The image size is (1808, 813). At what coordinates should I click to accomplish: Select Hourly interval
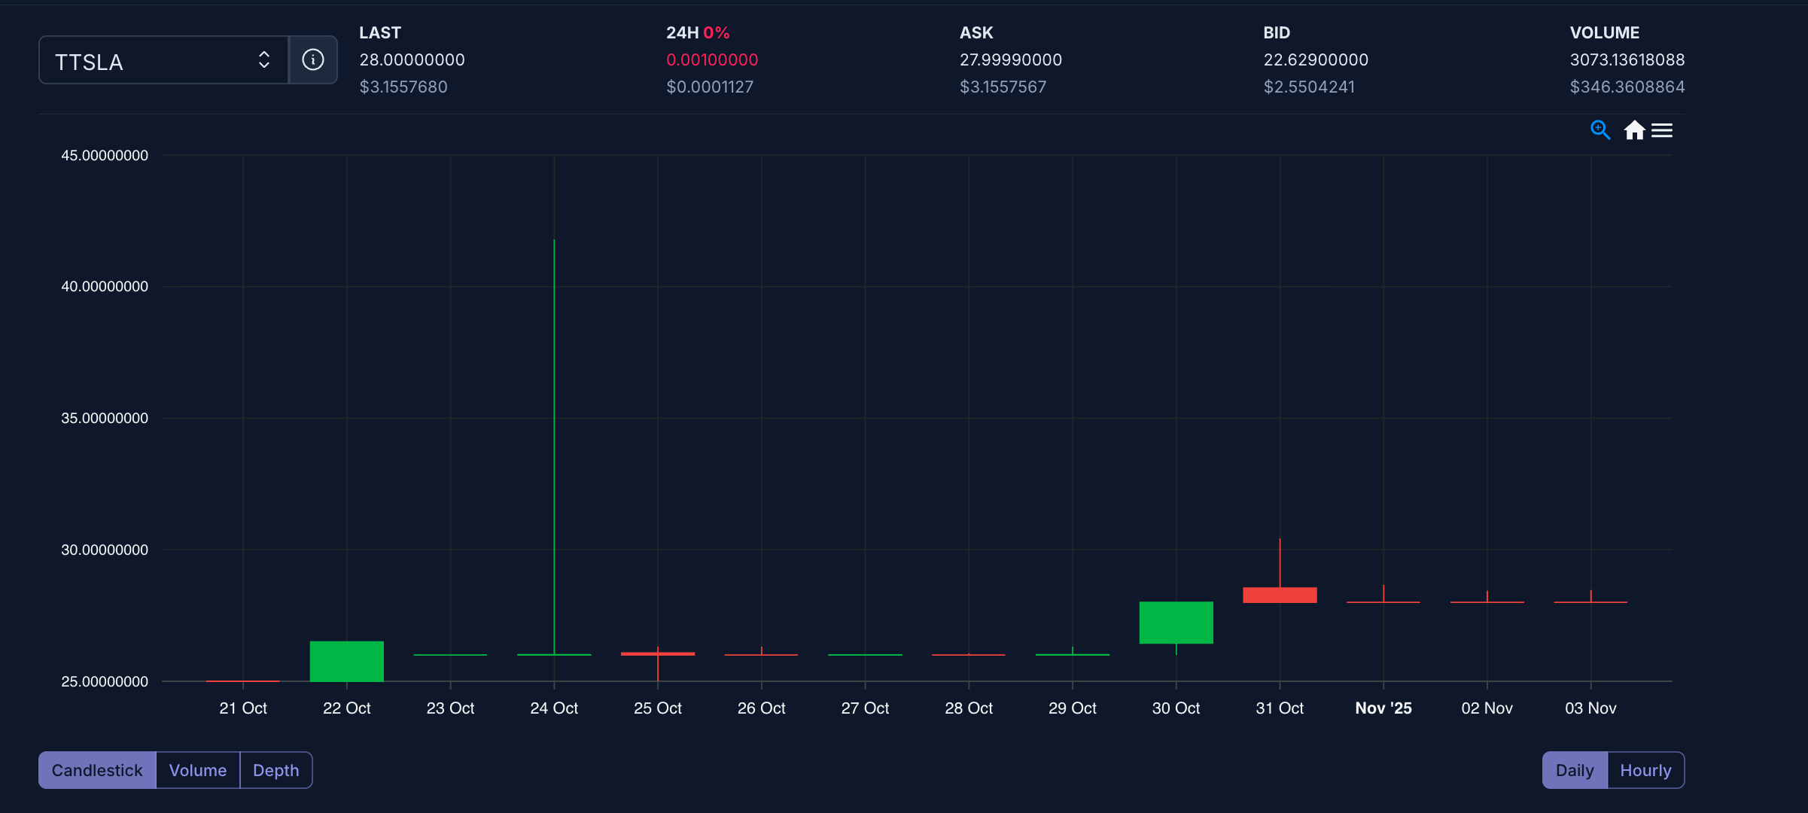coord(1645,770)
